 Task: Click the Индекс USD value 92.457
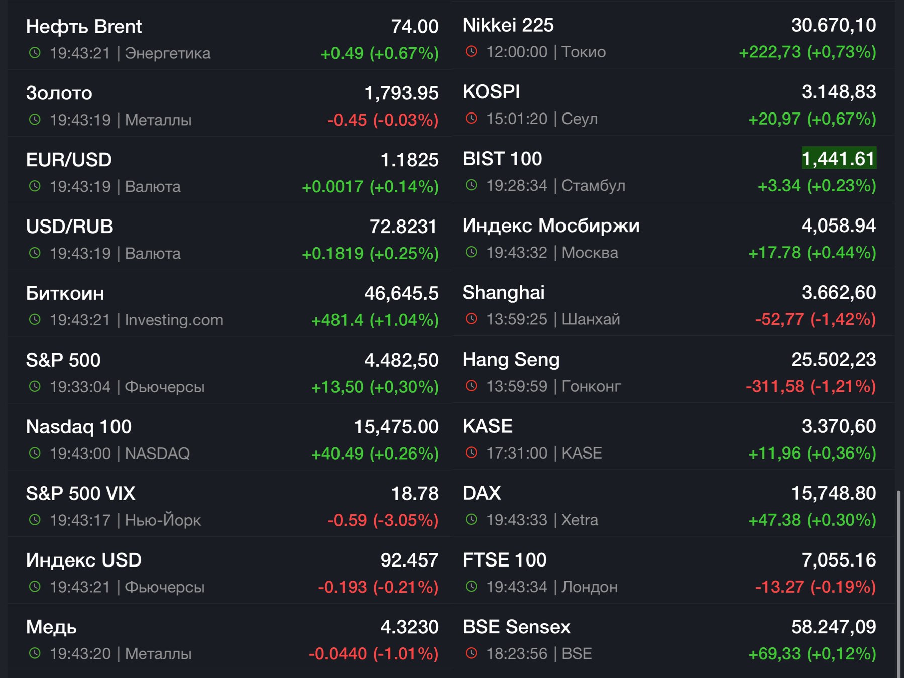(409, 560)
